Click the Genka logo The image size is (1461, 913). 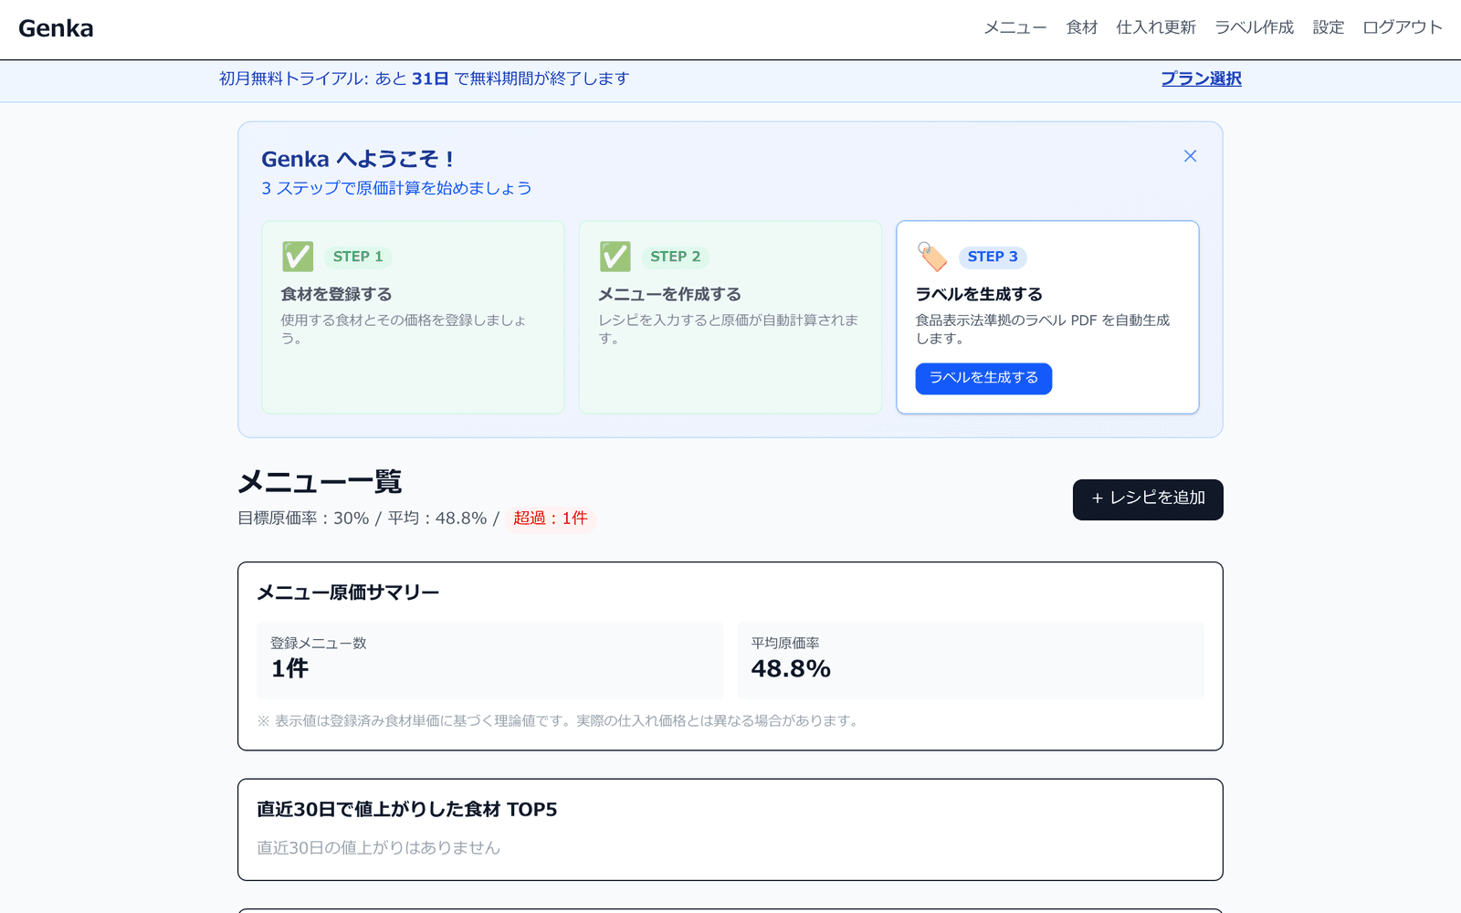(x=56, y=28)
